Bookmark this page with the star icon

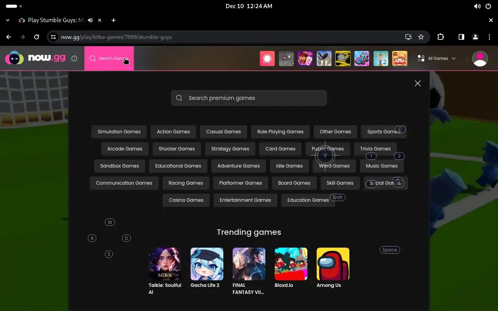tap(421, 37)
